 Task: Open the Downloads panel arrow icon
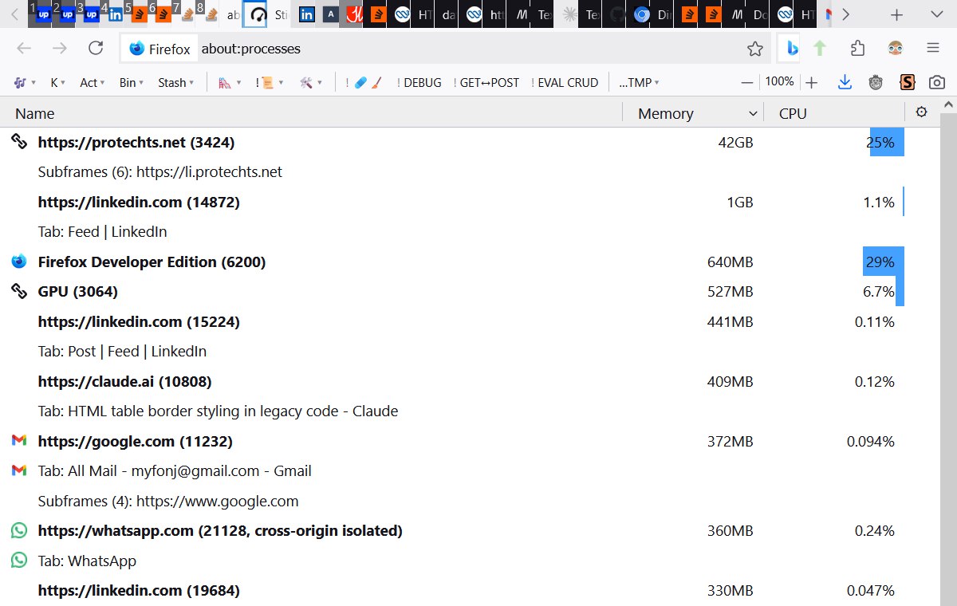coord(845,82)
